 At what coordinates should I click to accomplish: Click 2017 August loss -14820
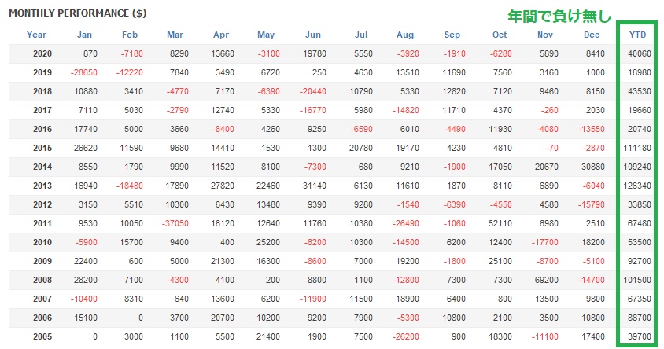[x=405, y=110]
